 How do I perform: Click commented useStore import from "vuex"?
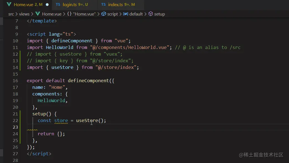[75, 54]
